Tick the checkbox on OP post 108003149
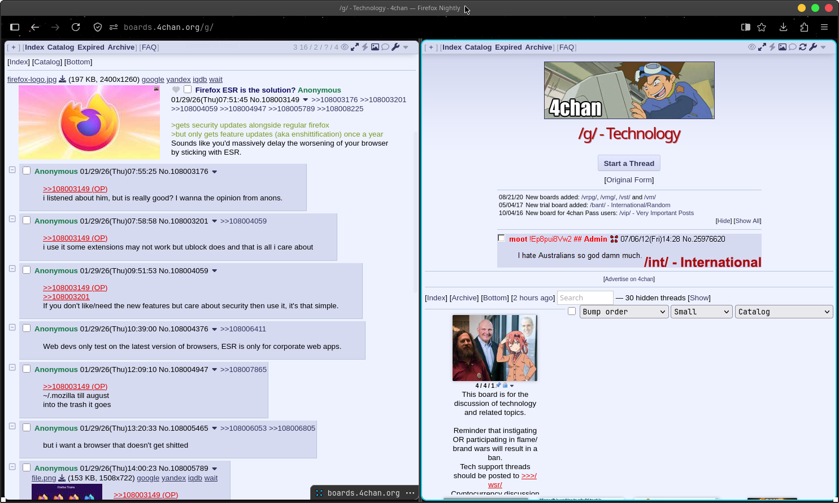This screenshot has width=839, height=503. coord(188,89)
